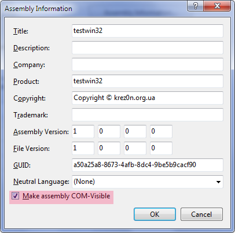Click the help question mark button
This screenshot has width=235, height=233.
click(195, 6)
